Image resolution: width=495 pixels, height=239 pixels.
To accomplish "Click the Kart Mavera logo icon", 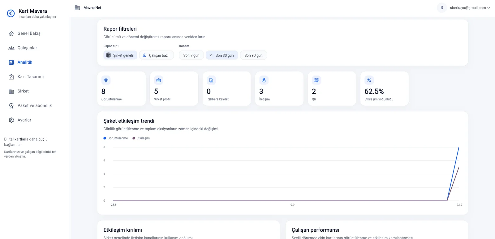I will point(11,13).
